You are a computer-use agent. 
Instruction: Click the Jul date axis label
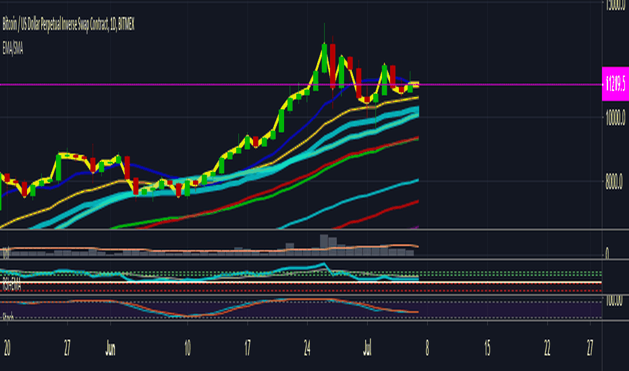click(x=367, y=349)
